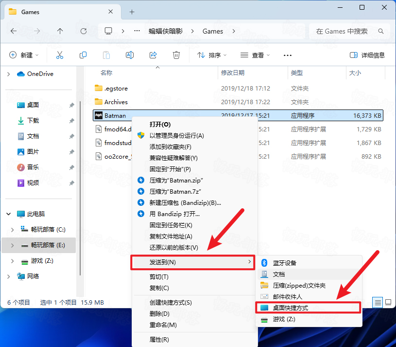Open 下载 in quick access
Viewport: 396px width, 347px height.
click(x=33, y=121)
